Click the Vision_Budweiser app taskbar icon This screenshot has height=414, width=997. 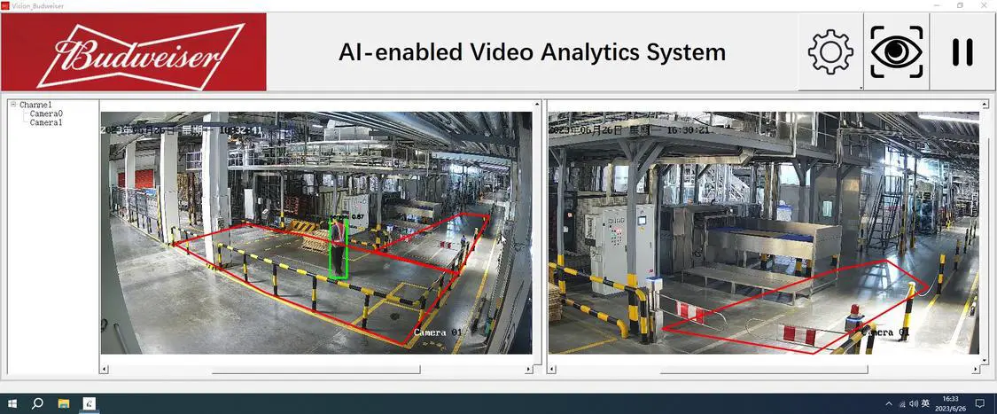tap(90, 403)
